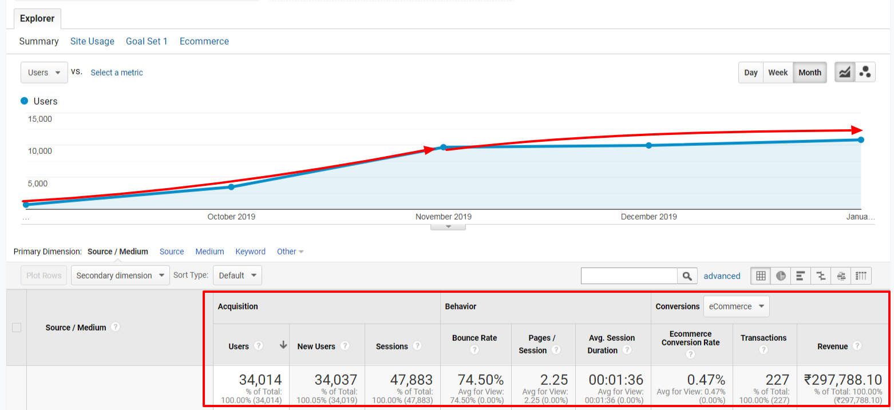Open the Users metric dropdown
This screenshot has width=894, height=410.
point(44,73)
